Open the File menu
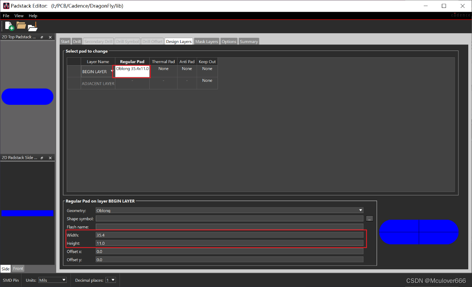Viewport: 472px width, 287px height. click(6, 15)
